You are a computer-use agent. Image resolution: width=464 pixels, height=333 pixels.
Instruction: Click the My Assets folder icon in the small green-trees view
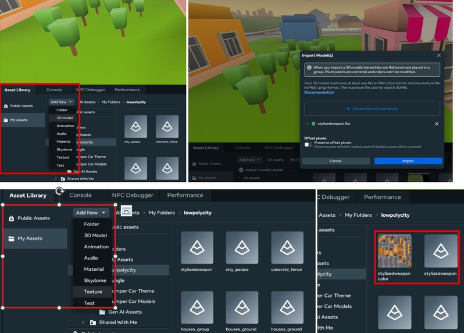pyautogui.click(x=6, y=120)
